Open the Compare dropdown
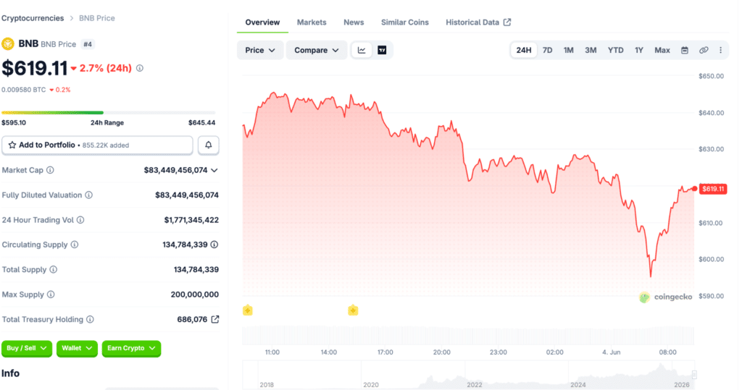The height and width of the screenshot is (390, 742). tap(316, 50)
